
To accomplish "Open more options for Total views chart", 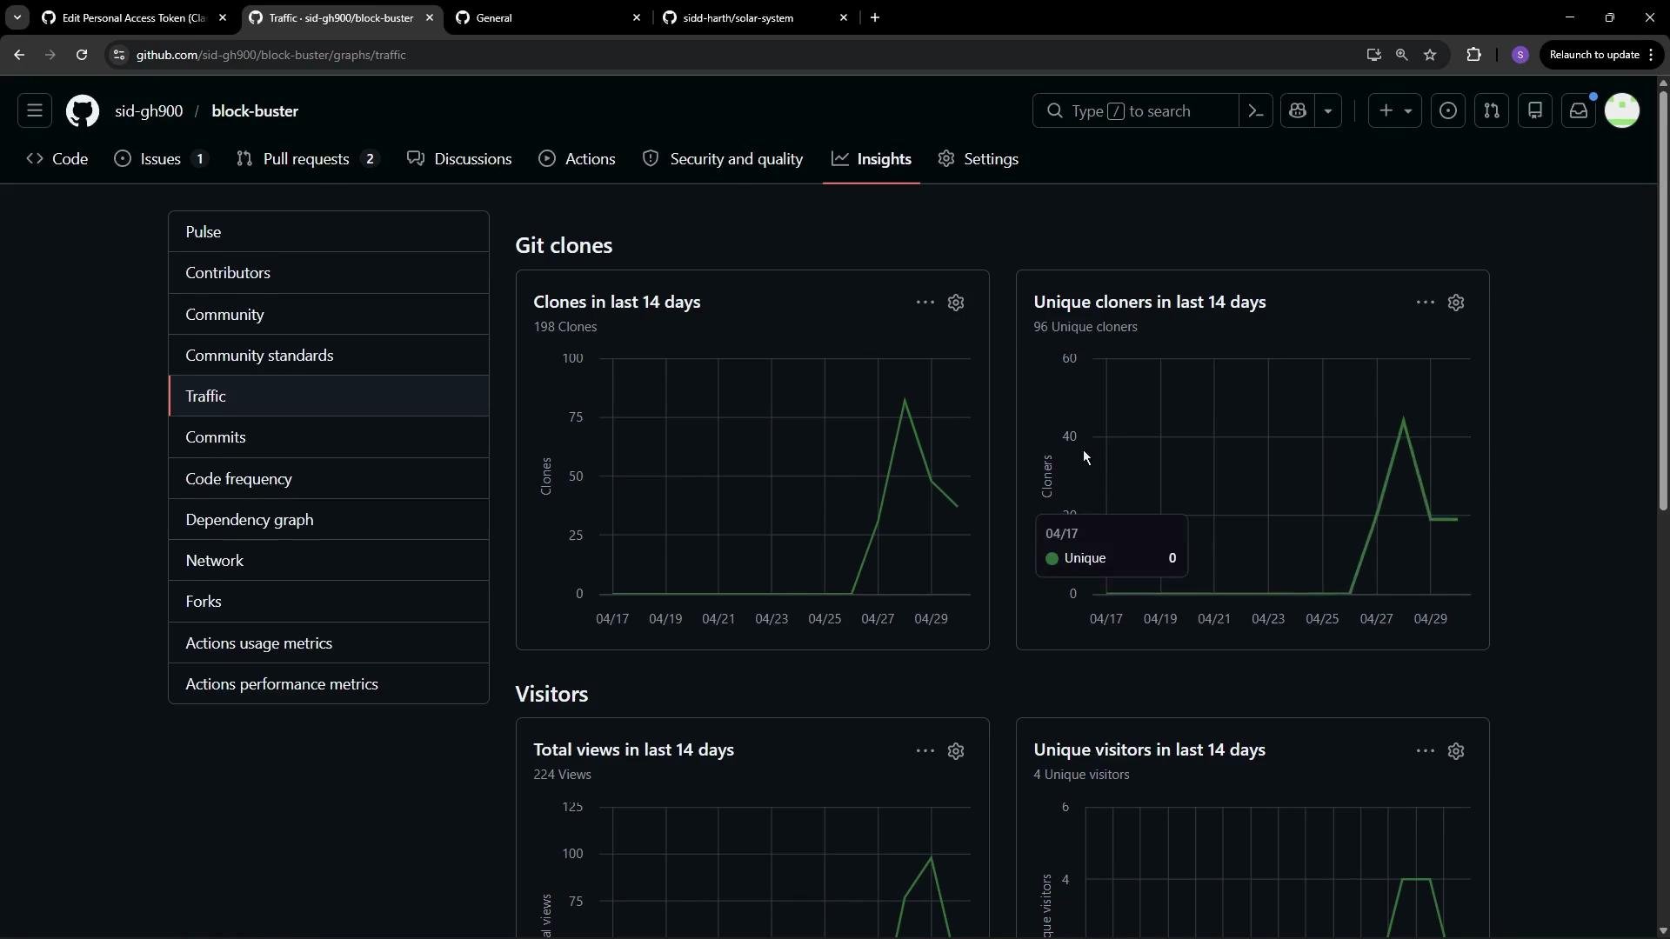I will click(x=925, y=751).
